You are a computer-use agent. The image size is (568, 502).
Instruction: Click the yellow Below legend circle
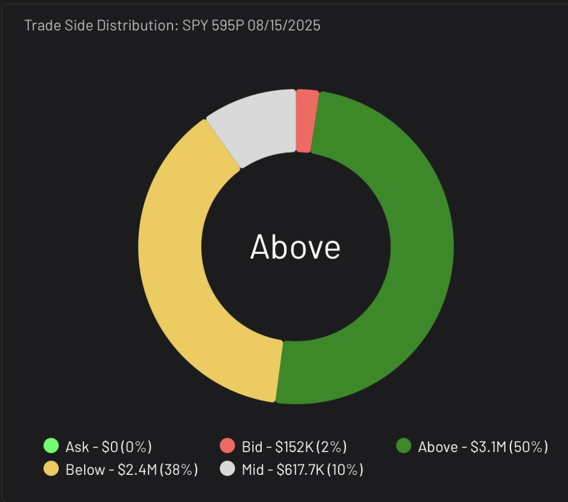click(51, 468)
